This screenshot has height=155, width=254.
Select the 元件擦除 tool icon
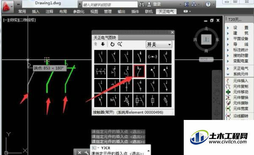coord(228,103)
